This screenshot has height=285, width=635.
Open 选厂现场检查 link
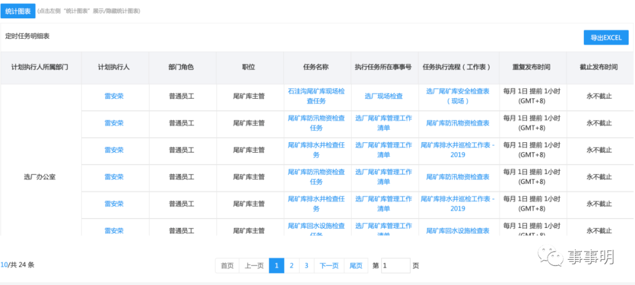383,96
